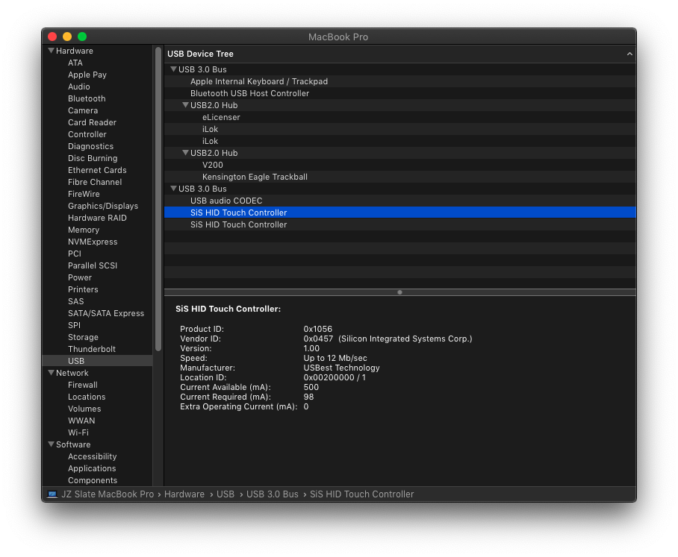This screenshot has height=557, width=678.
Task: Collapse the Network section in sidebar
Action: pos(51,373)
